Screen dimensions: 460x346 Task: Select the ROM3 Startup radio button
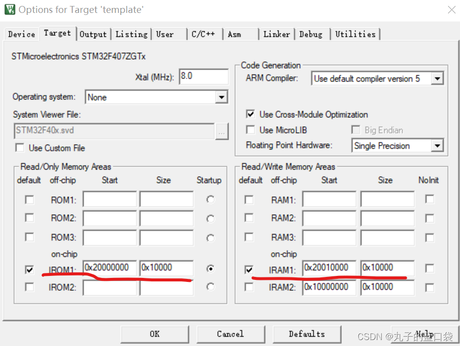pyautogui.click(x=211, y=238)
